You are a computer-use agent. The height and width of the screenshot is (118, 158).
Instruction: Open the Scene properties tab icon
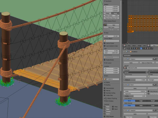click(132, 48)
